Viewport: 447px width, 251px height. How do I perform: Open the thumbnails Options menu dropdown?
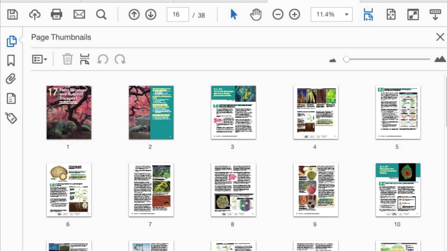[39, 59]
